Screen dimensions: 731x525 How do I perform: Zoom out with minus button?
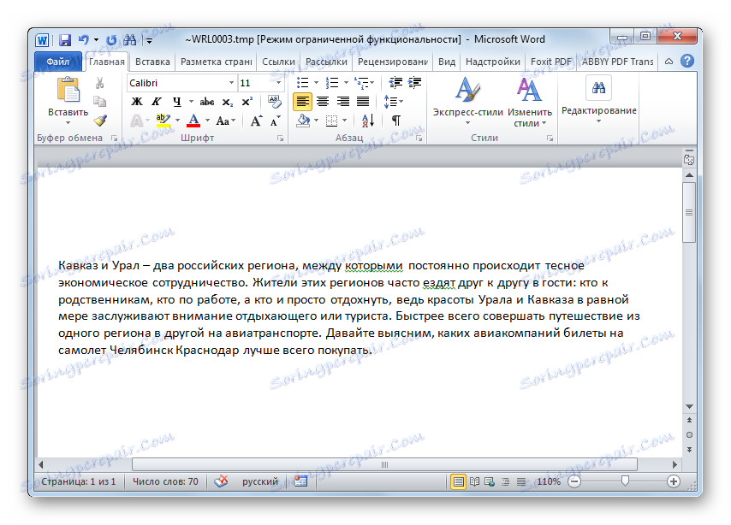pyautogui.click(x=575, y=481)
